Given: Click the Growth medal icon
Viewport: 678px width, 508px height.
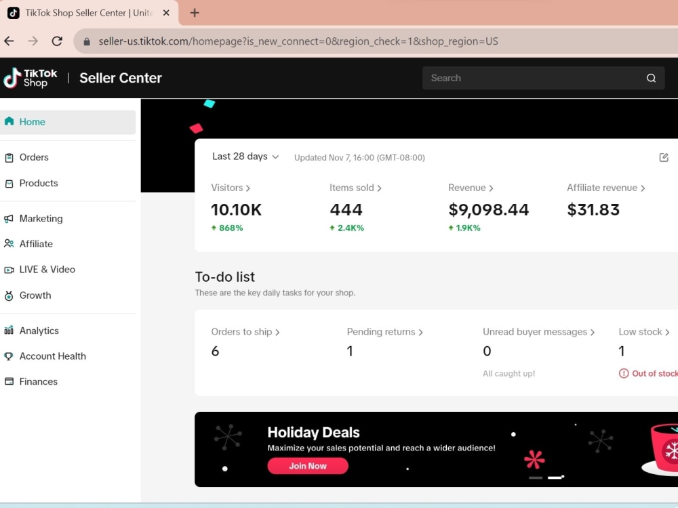Looking at the screenshot, I should point(9,295).
